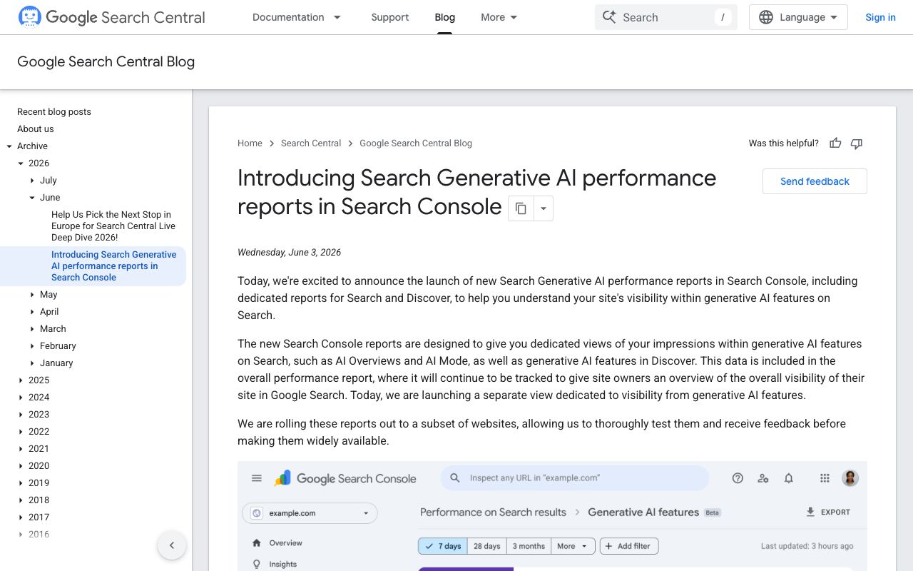
Task: Open Recent blog posts in sidebar
Action: click(54, 112)
